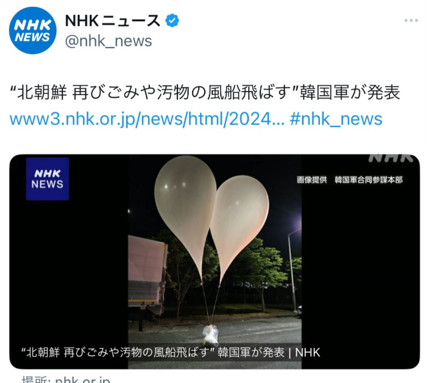Open the NHK News profile avatar
The width and height of the screenshot is (429, 383).
(33, 30)
